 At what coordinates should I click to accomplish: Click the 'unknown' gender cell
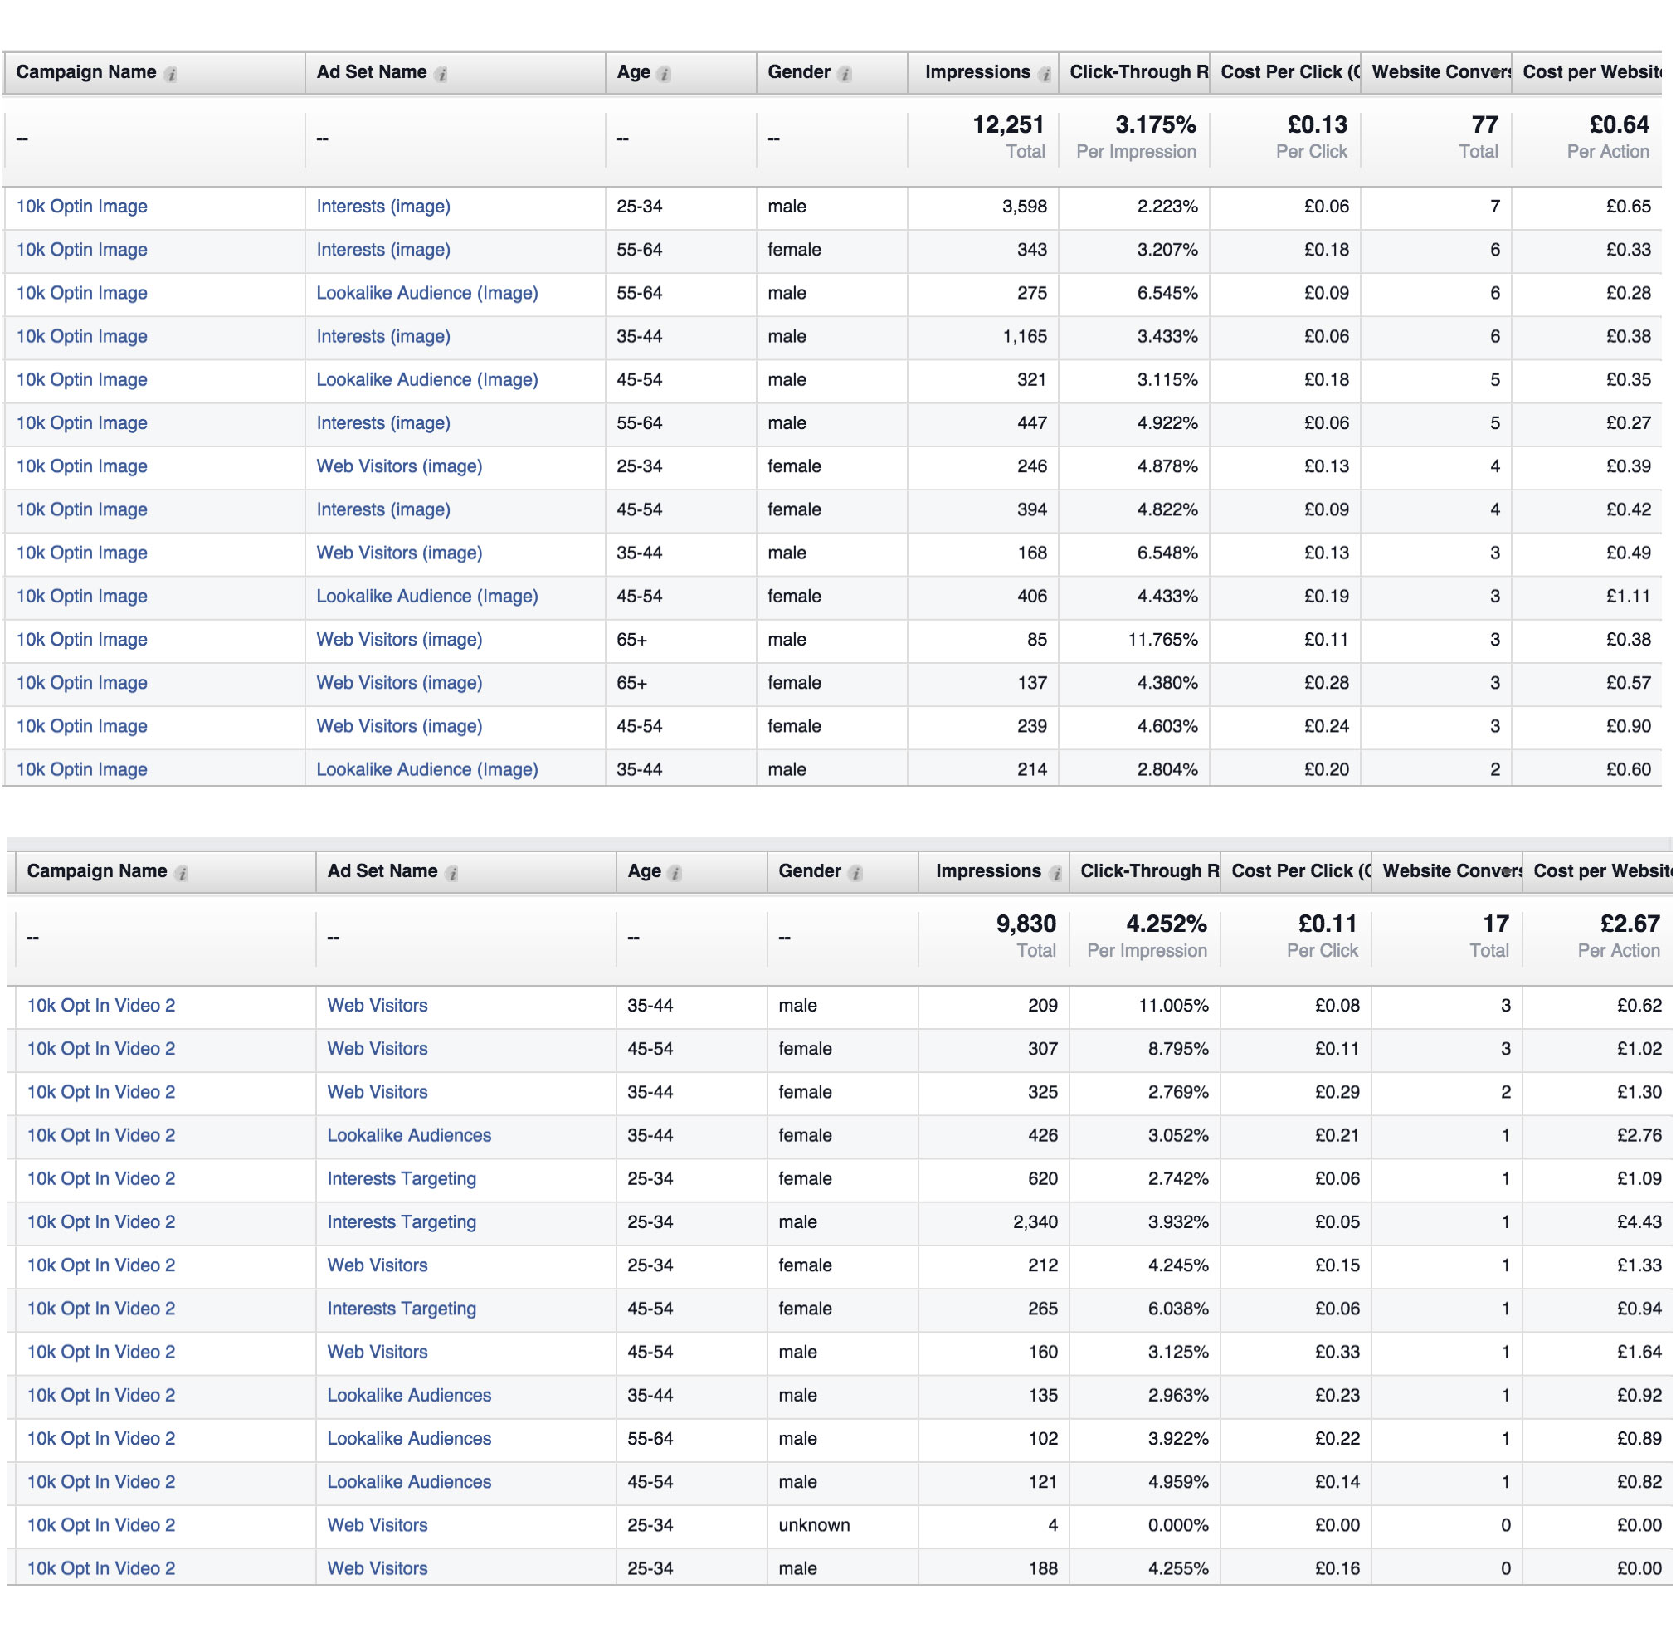point(814,1525)
